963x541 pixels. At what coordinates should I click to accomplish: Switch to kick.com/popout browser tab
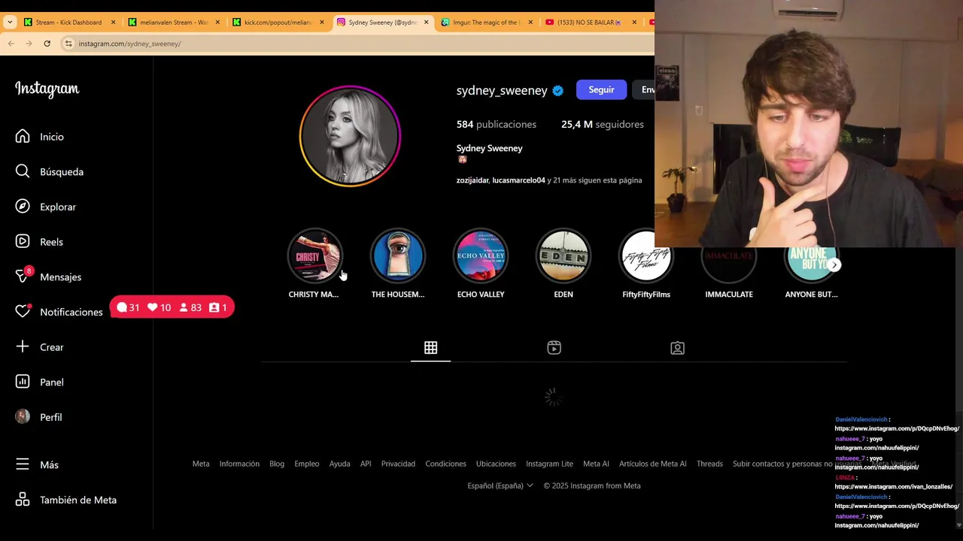click(277, 22)
